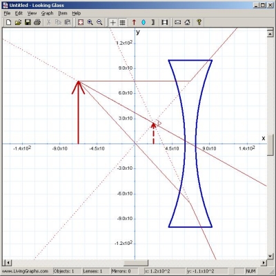Viewport: 276px width, 276px height.
Task: Toggle the grid display button
Action: [x=122, y=22]
